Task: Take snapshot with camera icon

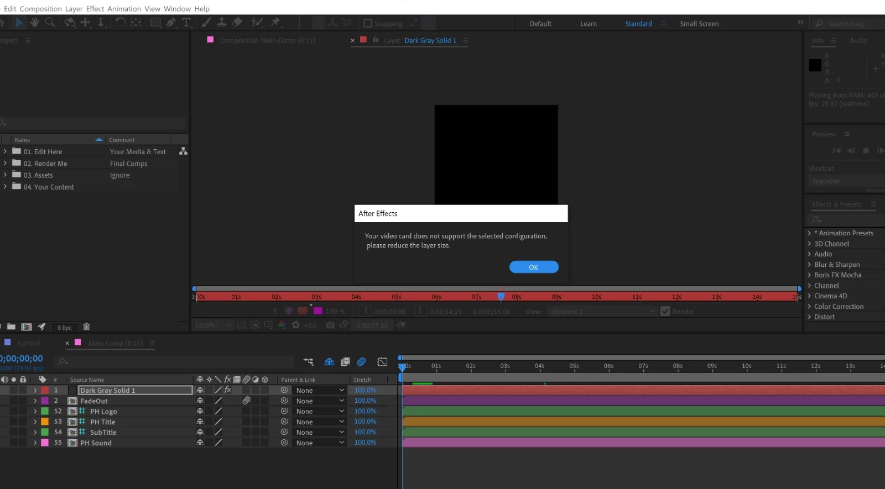Action: click(330, 325)
